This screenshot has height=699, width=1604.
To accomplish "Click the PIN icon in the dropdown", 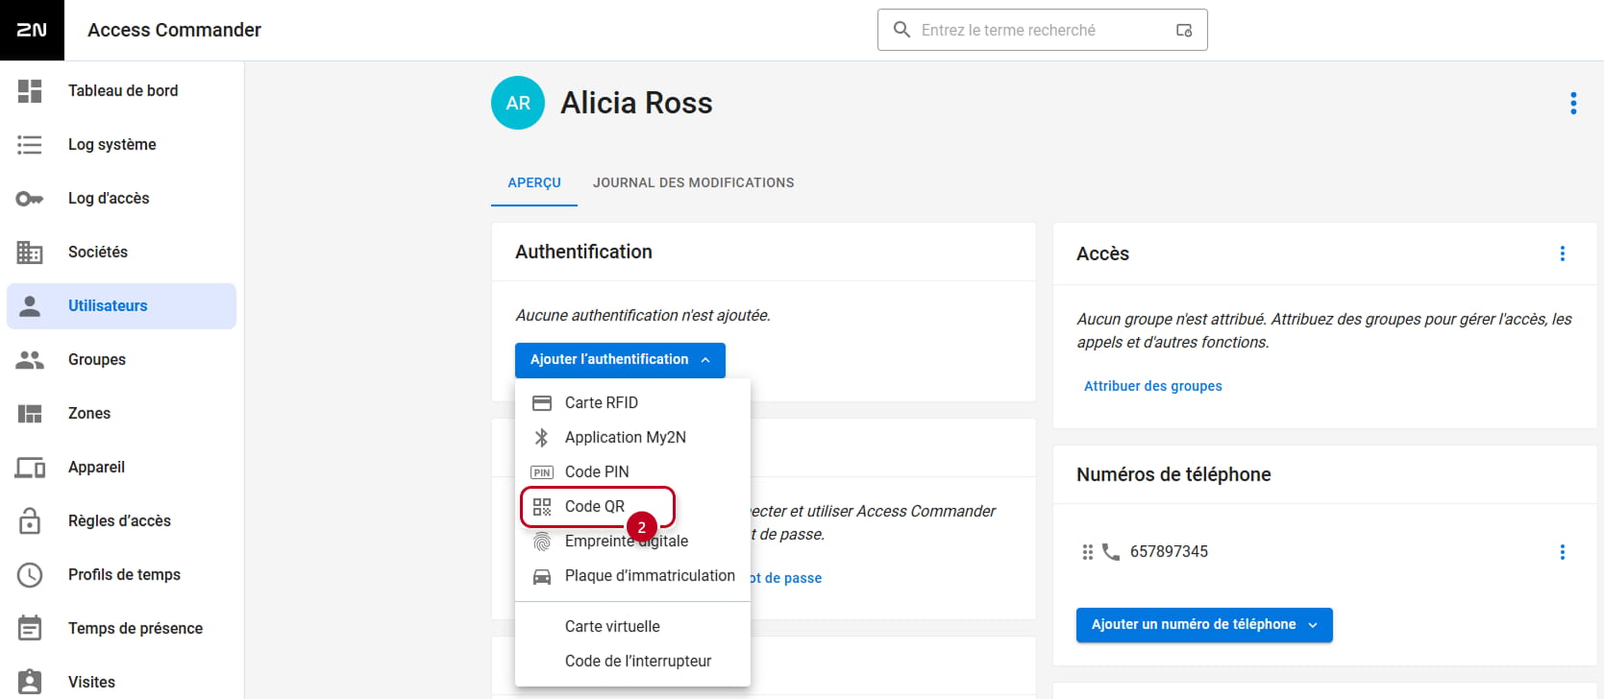I will tap(542, 472).
